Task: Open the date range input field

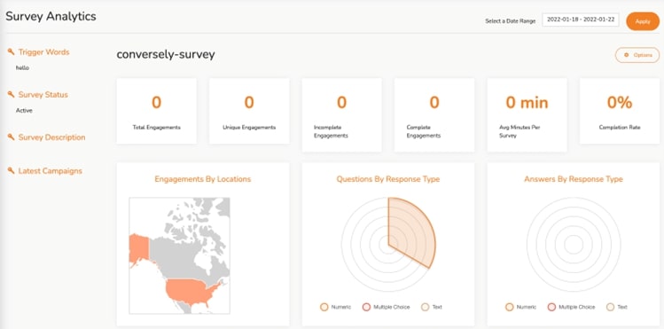Action: click(x=581, y=20)
